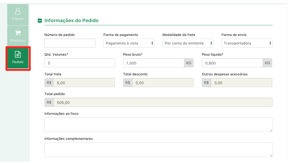The width and height of the screenshot is (289, 163).
Task: Collapse the Informações do Pedido section
Action: click(40, 21)
